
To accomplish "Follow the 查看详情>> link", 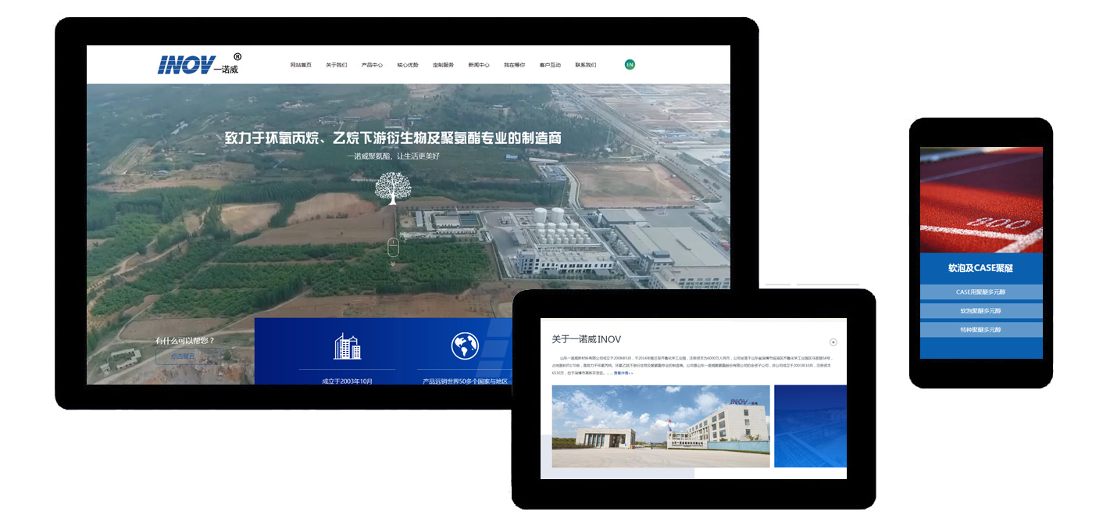I will click(623, 373).
